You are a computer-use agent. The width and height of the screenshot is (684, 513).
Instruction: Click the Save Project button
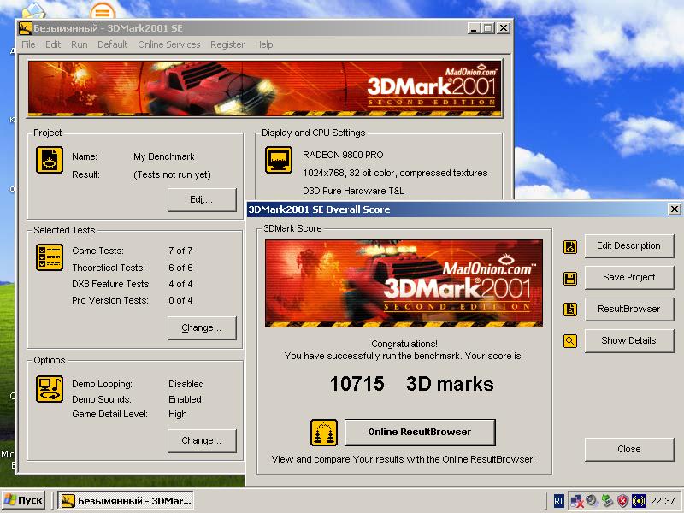[629, 277]
